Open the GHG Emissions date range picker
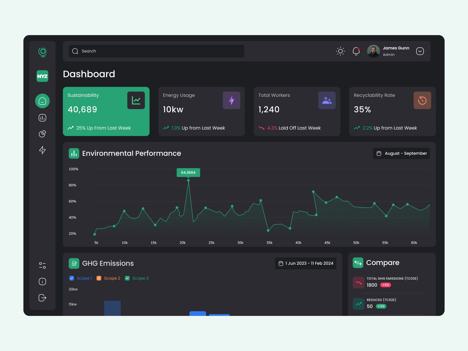468x351 pixels. 305,263
